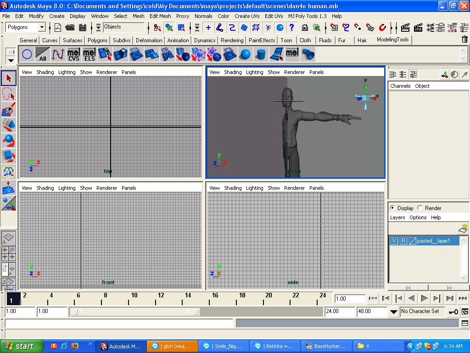Run the mel CVS shelf script
The height and width of the screenshot is (353, 470).
[x=74, y=54]
